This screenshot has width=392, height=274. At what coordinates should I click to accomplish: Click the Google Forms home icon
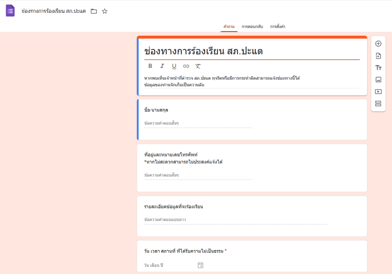[x=10, y=11]
